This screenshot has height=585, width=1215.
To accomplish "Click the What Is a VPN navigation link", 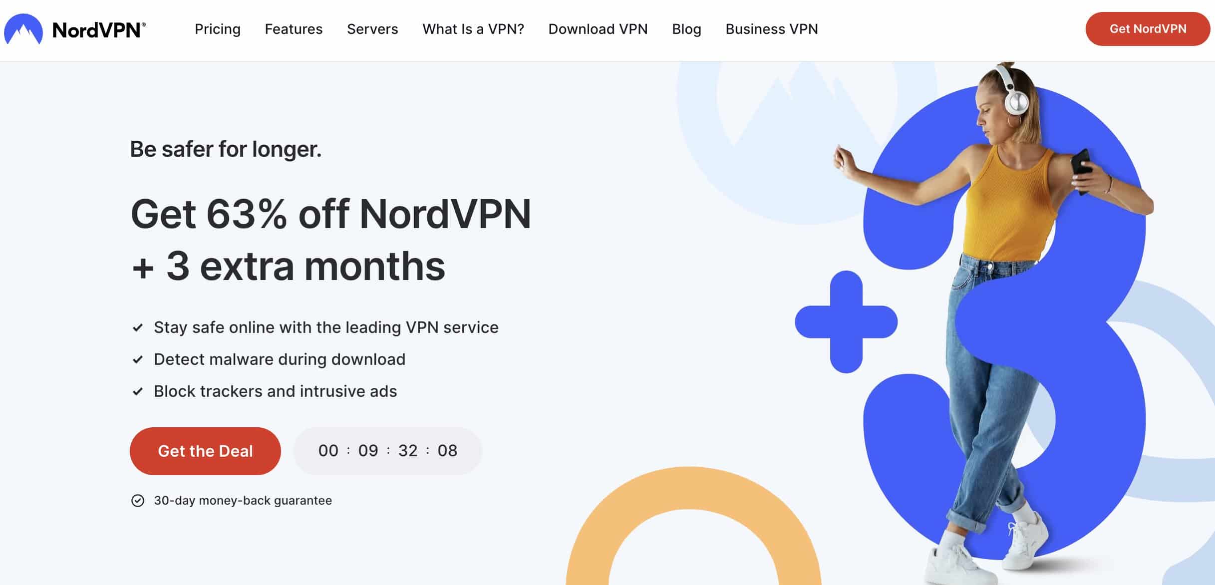I will 473,28.
